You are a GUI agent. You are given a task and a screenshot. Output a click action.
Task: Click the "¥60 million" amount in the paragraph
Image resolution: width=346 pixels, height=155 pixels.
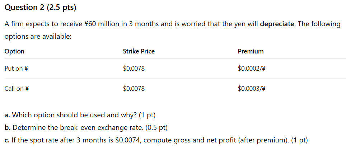tap(102, 24)
